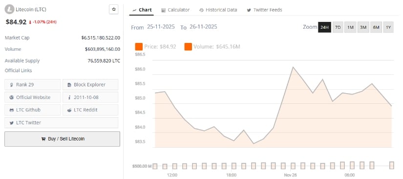Image resolution: width=403 pixels, height=179 pixels.
Task: Click the red down arrow by -1.07%
Action: pyautogui.click(x=30, y=22)
